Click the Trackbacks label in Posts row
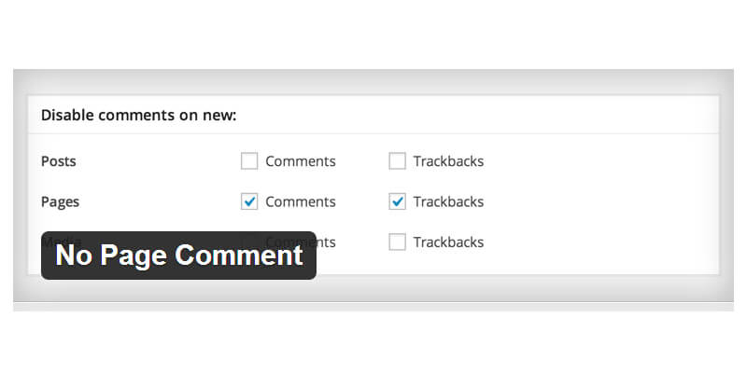 coord(448,161)
